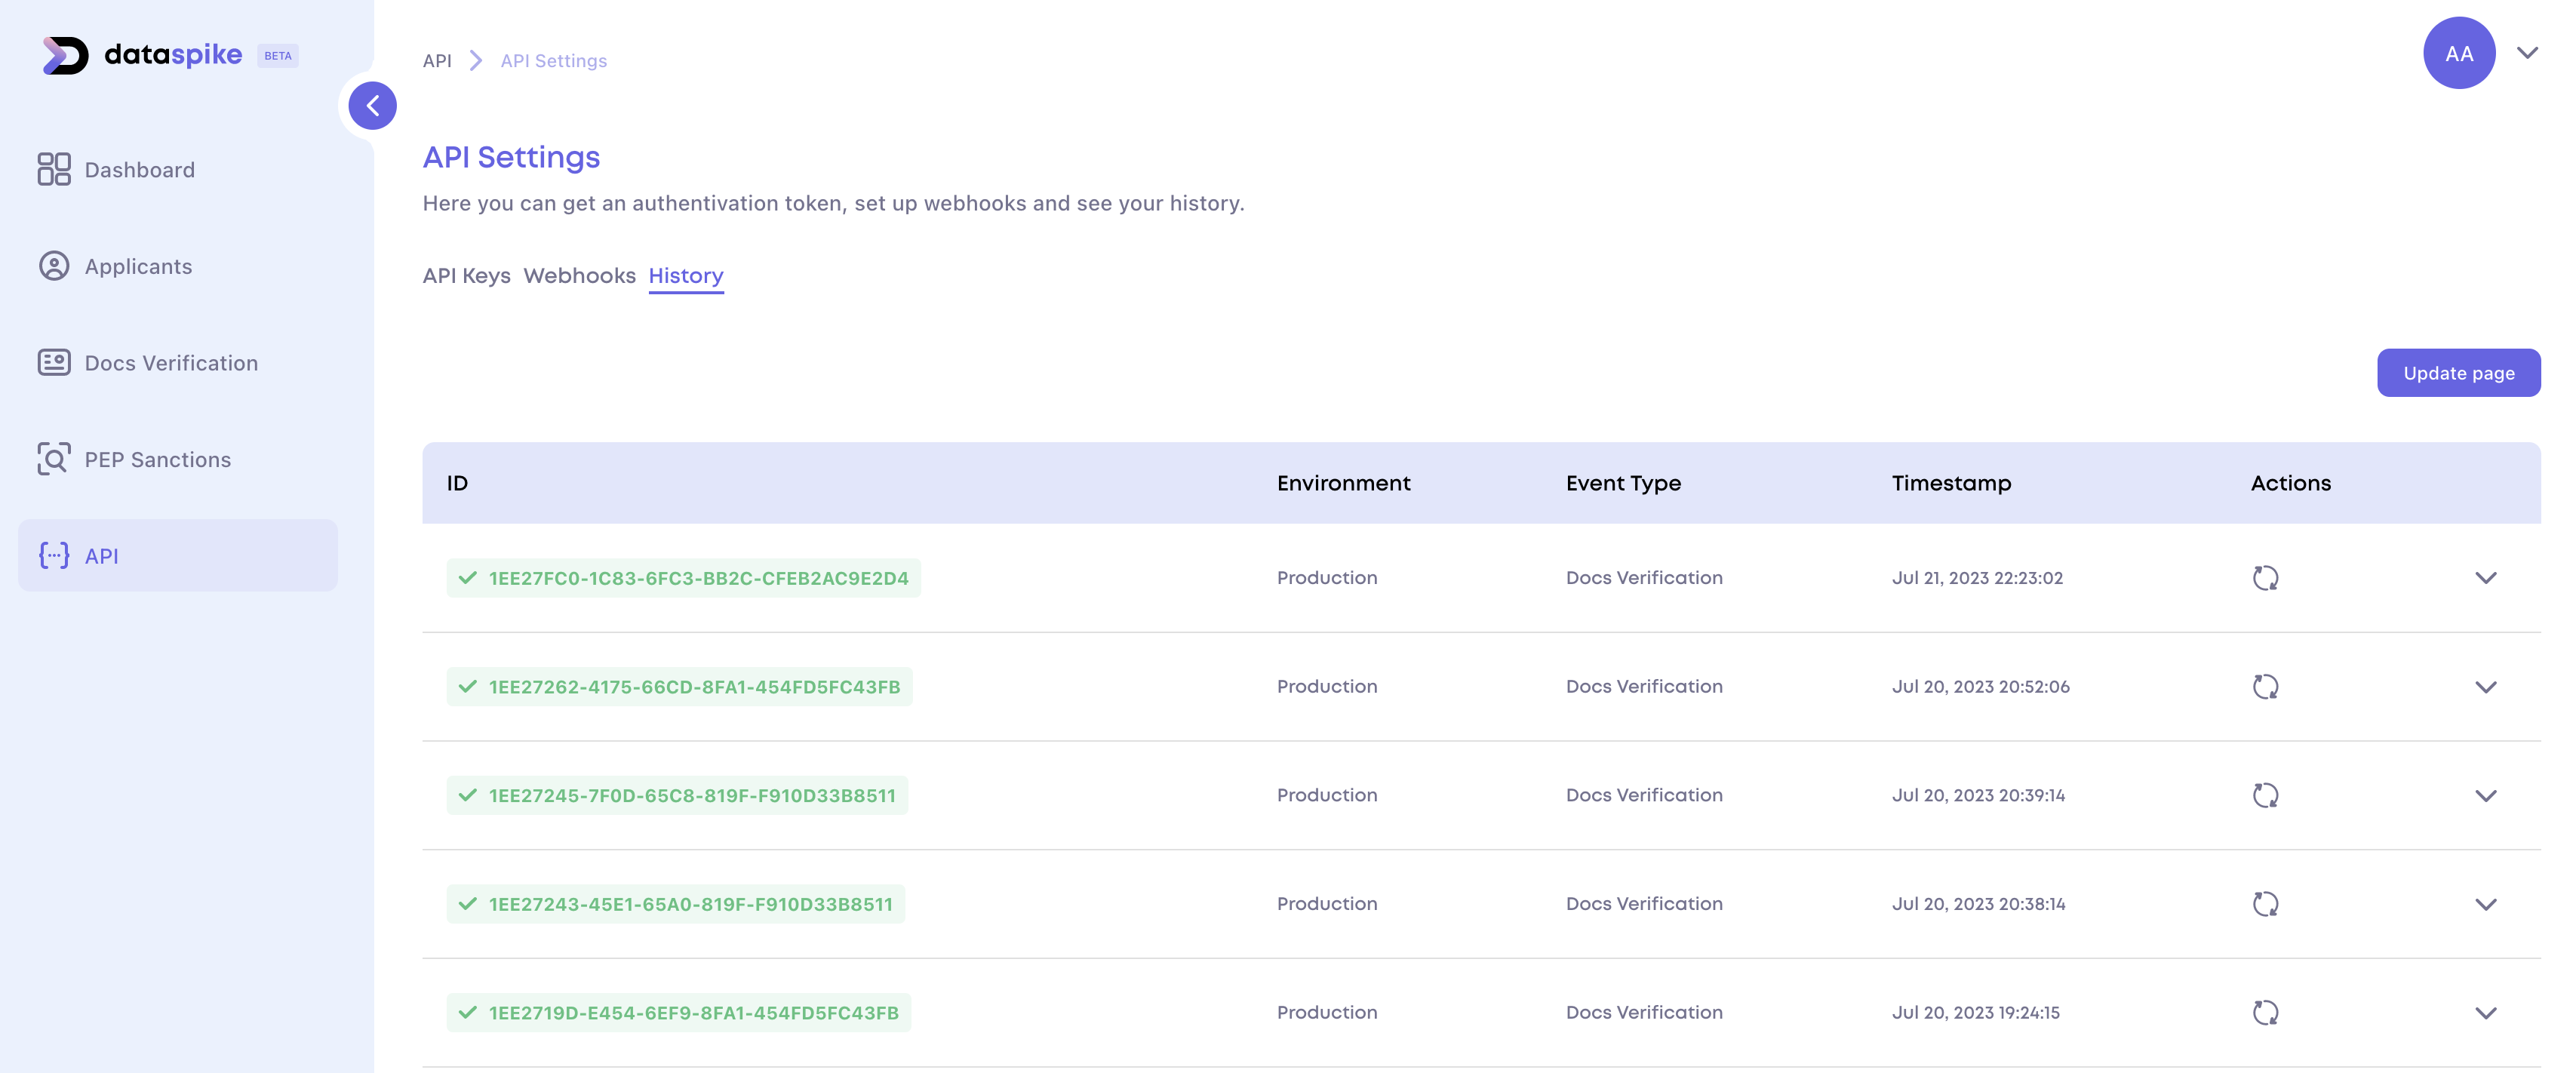2576x1073 pixels.
Task: Expand details for row 1EE27262-4175
Action: tap(2486, 687)
